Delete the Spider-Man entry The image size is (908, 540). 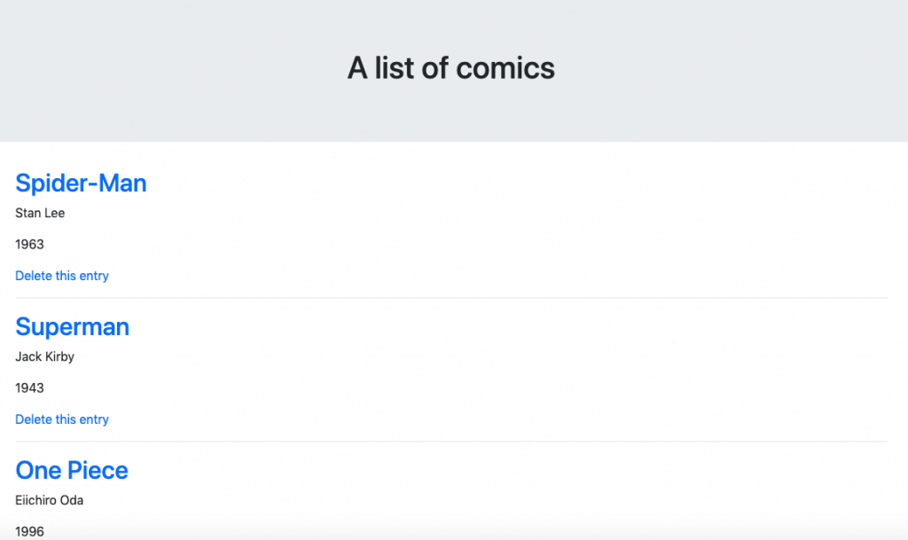coord(62,276)
